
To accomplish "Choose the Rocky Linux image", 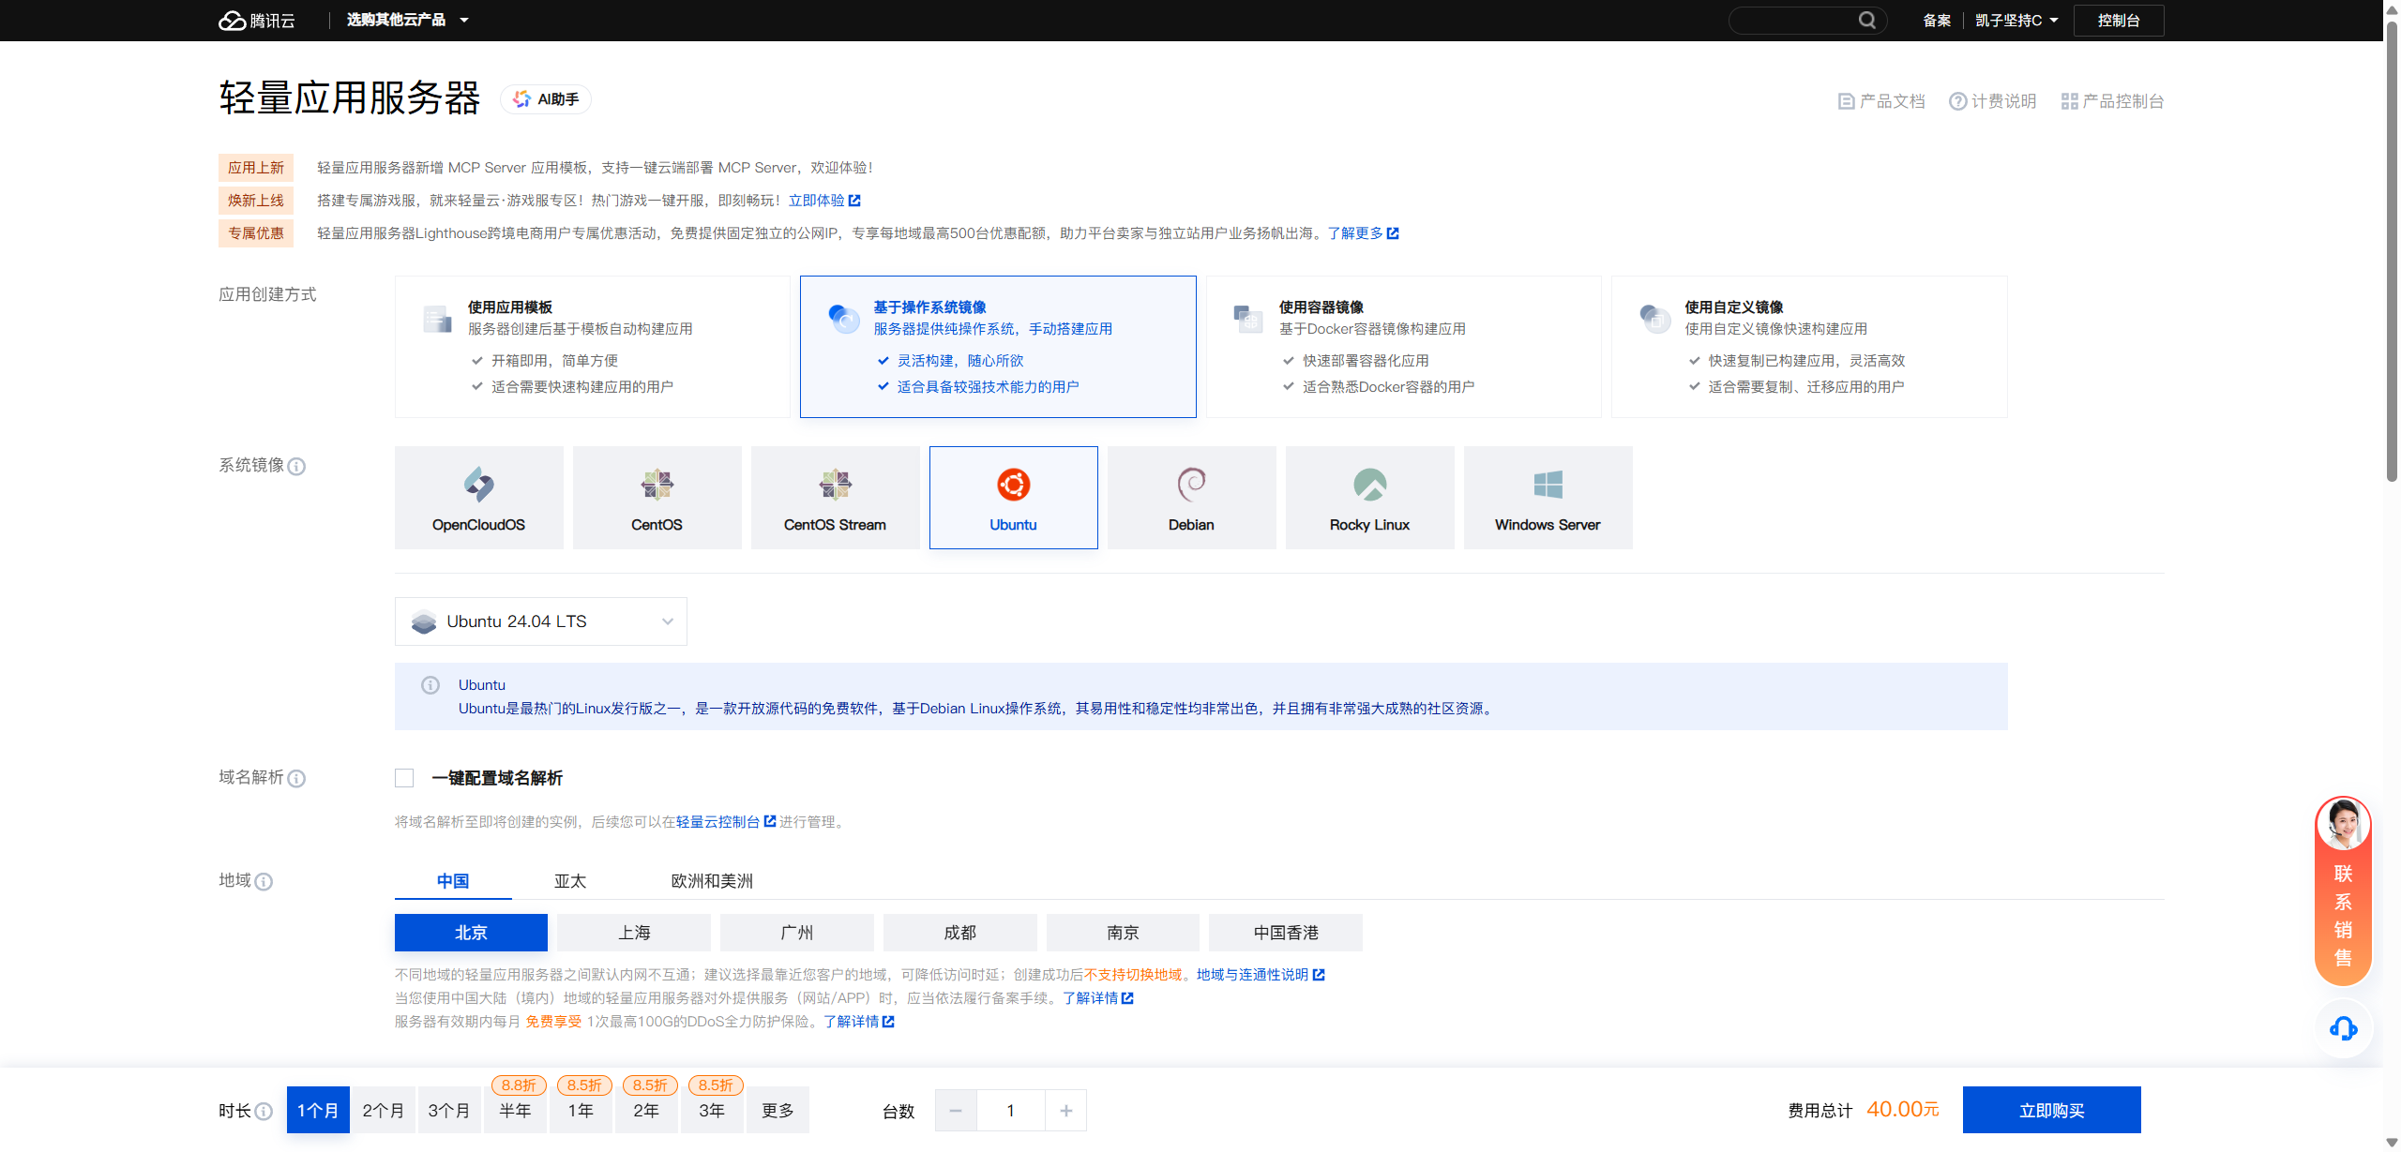I will [1369, 498].
